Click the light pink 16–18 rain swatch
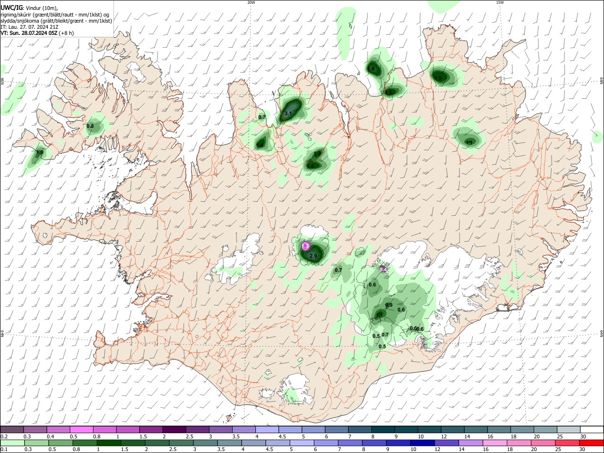 [x=495, y=443]
